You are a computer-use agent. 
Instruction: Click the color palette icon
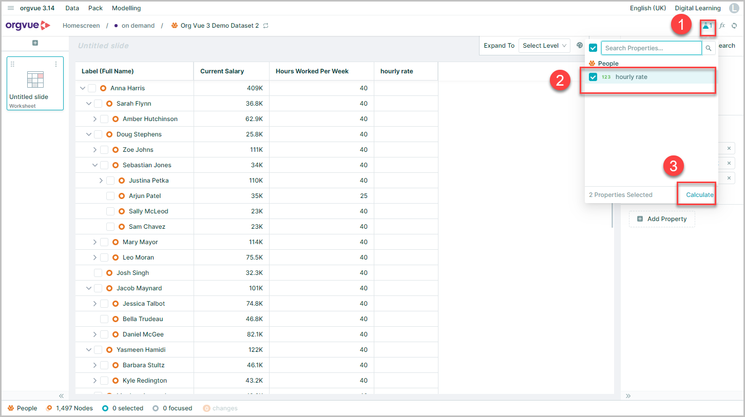580,45
